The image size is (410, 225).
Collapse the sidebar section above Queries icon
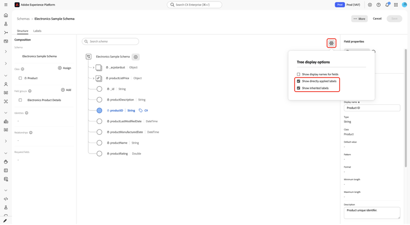pyautogui.click(x=6, y=190)
